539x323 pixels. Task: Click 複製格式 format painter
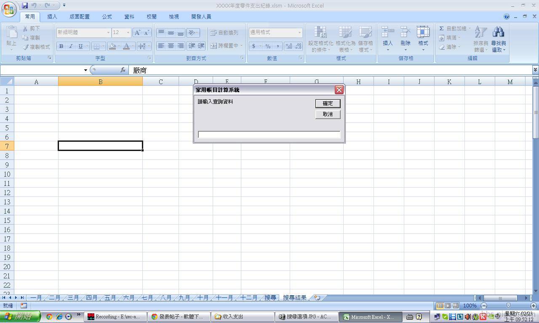(x=36, y=47)
